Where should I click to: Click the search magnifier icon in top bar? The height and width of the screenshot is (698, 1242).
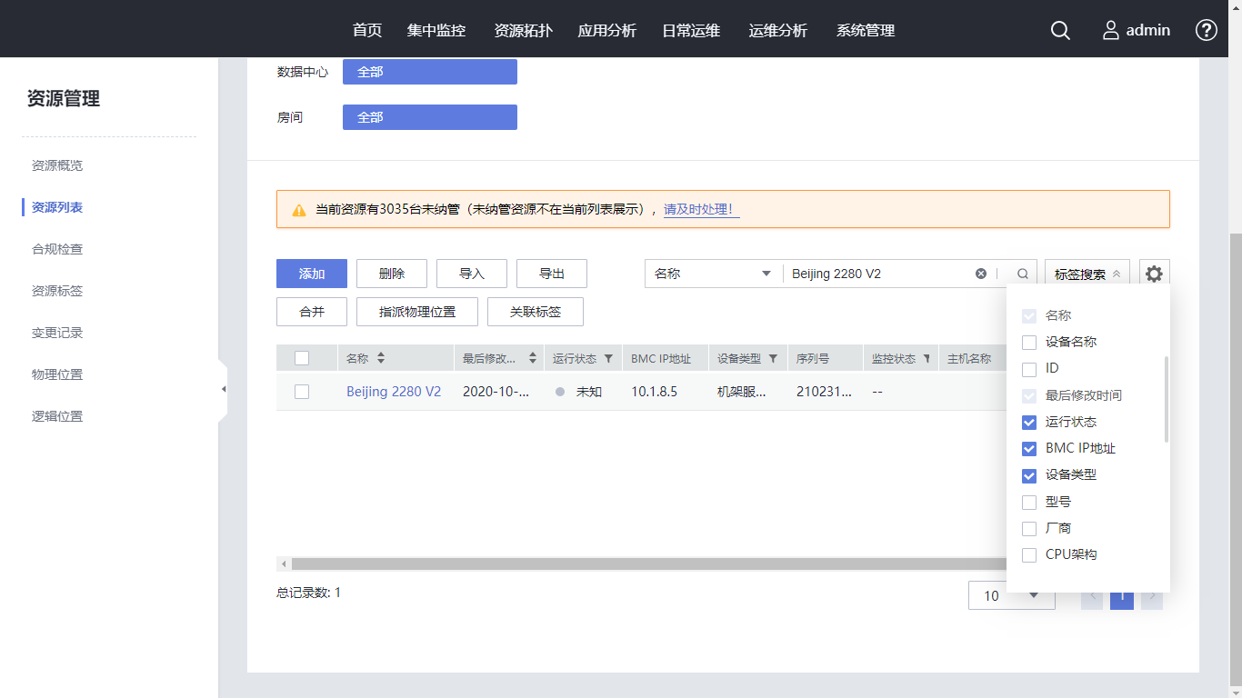1060,30
